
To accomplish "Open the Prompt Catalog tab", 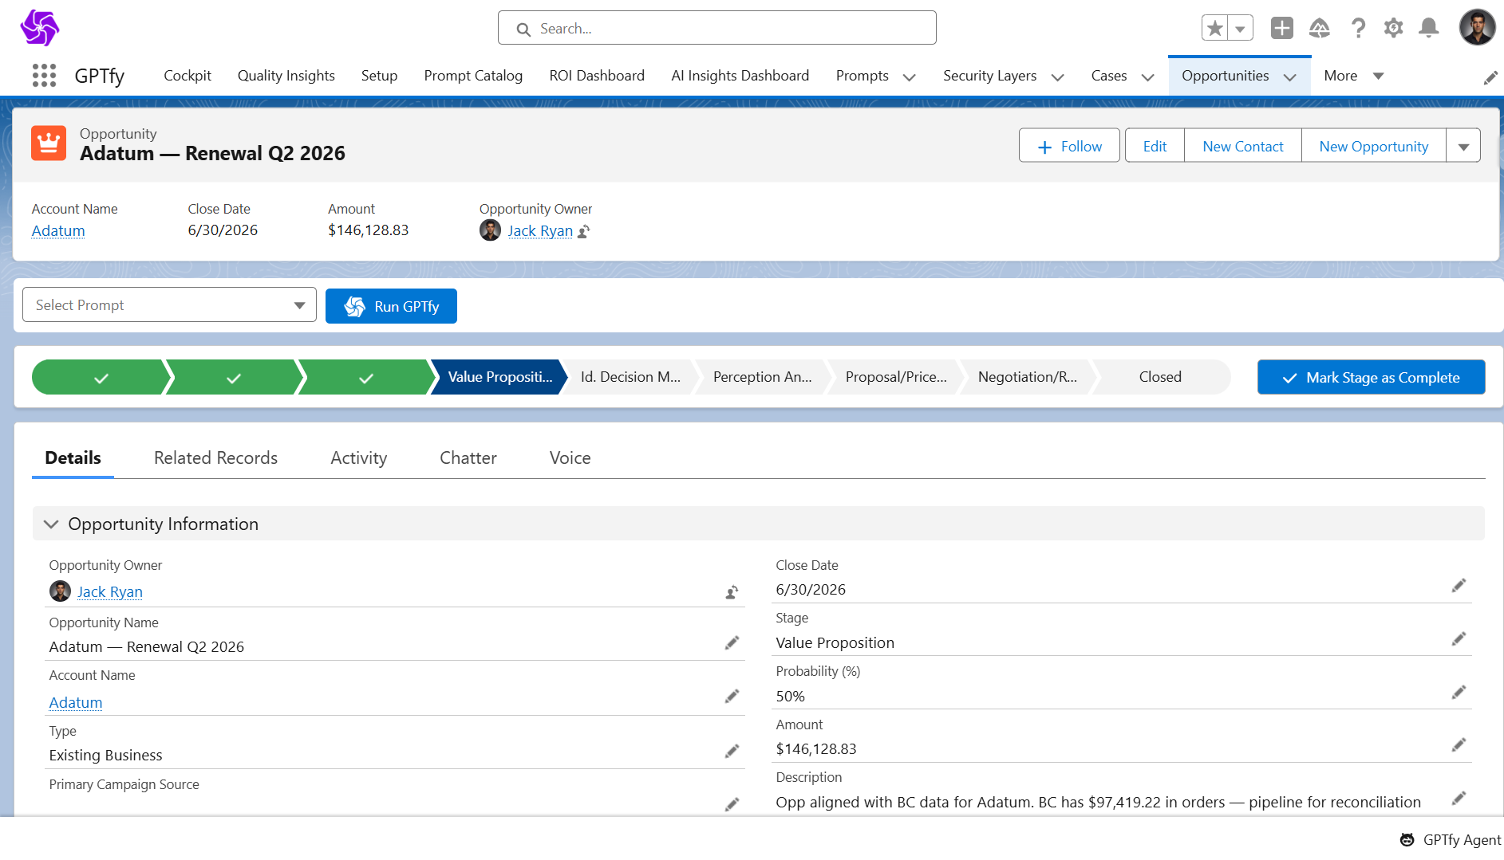I will pyautogui.click(x=473, y=76).
